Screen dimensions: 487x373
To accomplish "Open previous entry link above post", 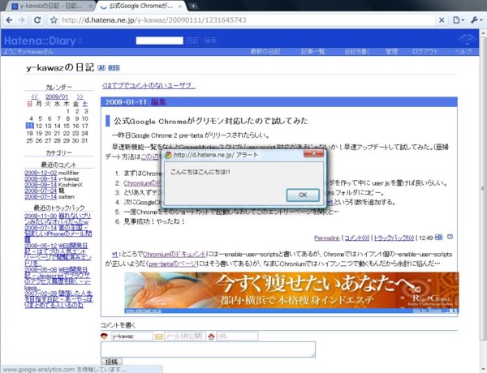I will click(149, 85).
